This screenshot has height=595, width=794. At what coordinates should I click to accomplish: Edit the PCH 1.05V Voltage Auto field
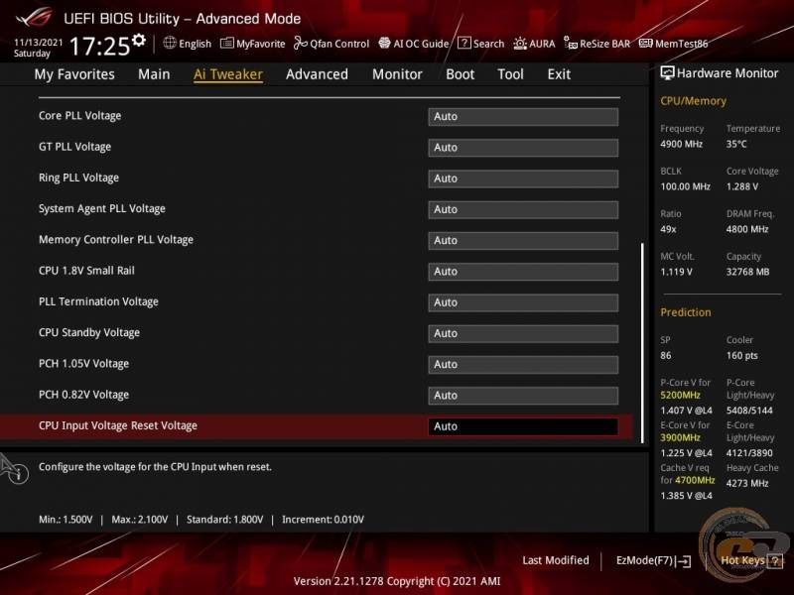(x=523, y=364)
